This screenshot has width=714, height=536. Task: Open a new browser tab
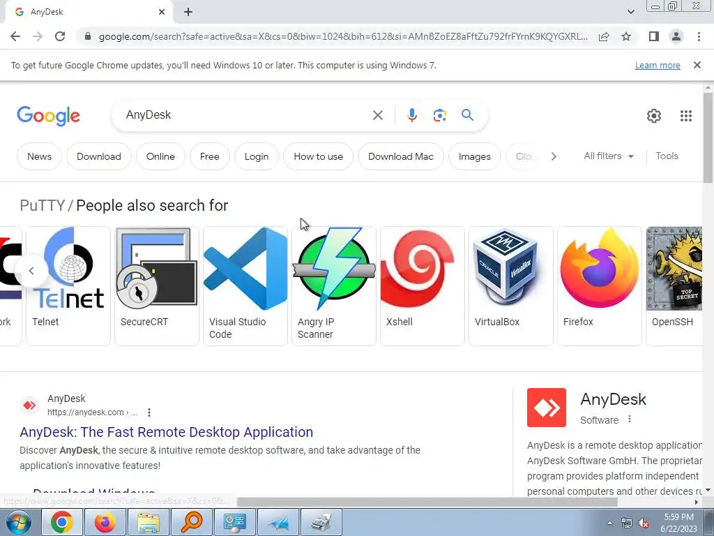point(188,13)
